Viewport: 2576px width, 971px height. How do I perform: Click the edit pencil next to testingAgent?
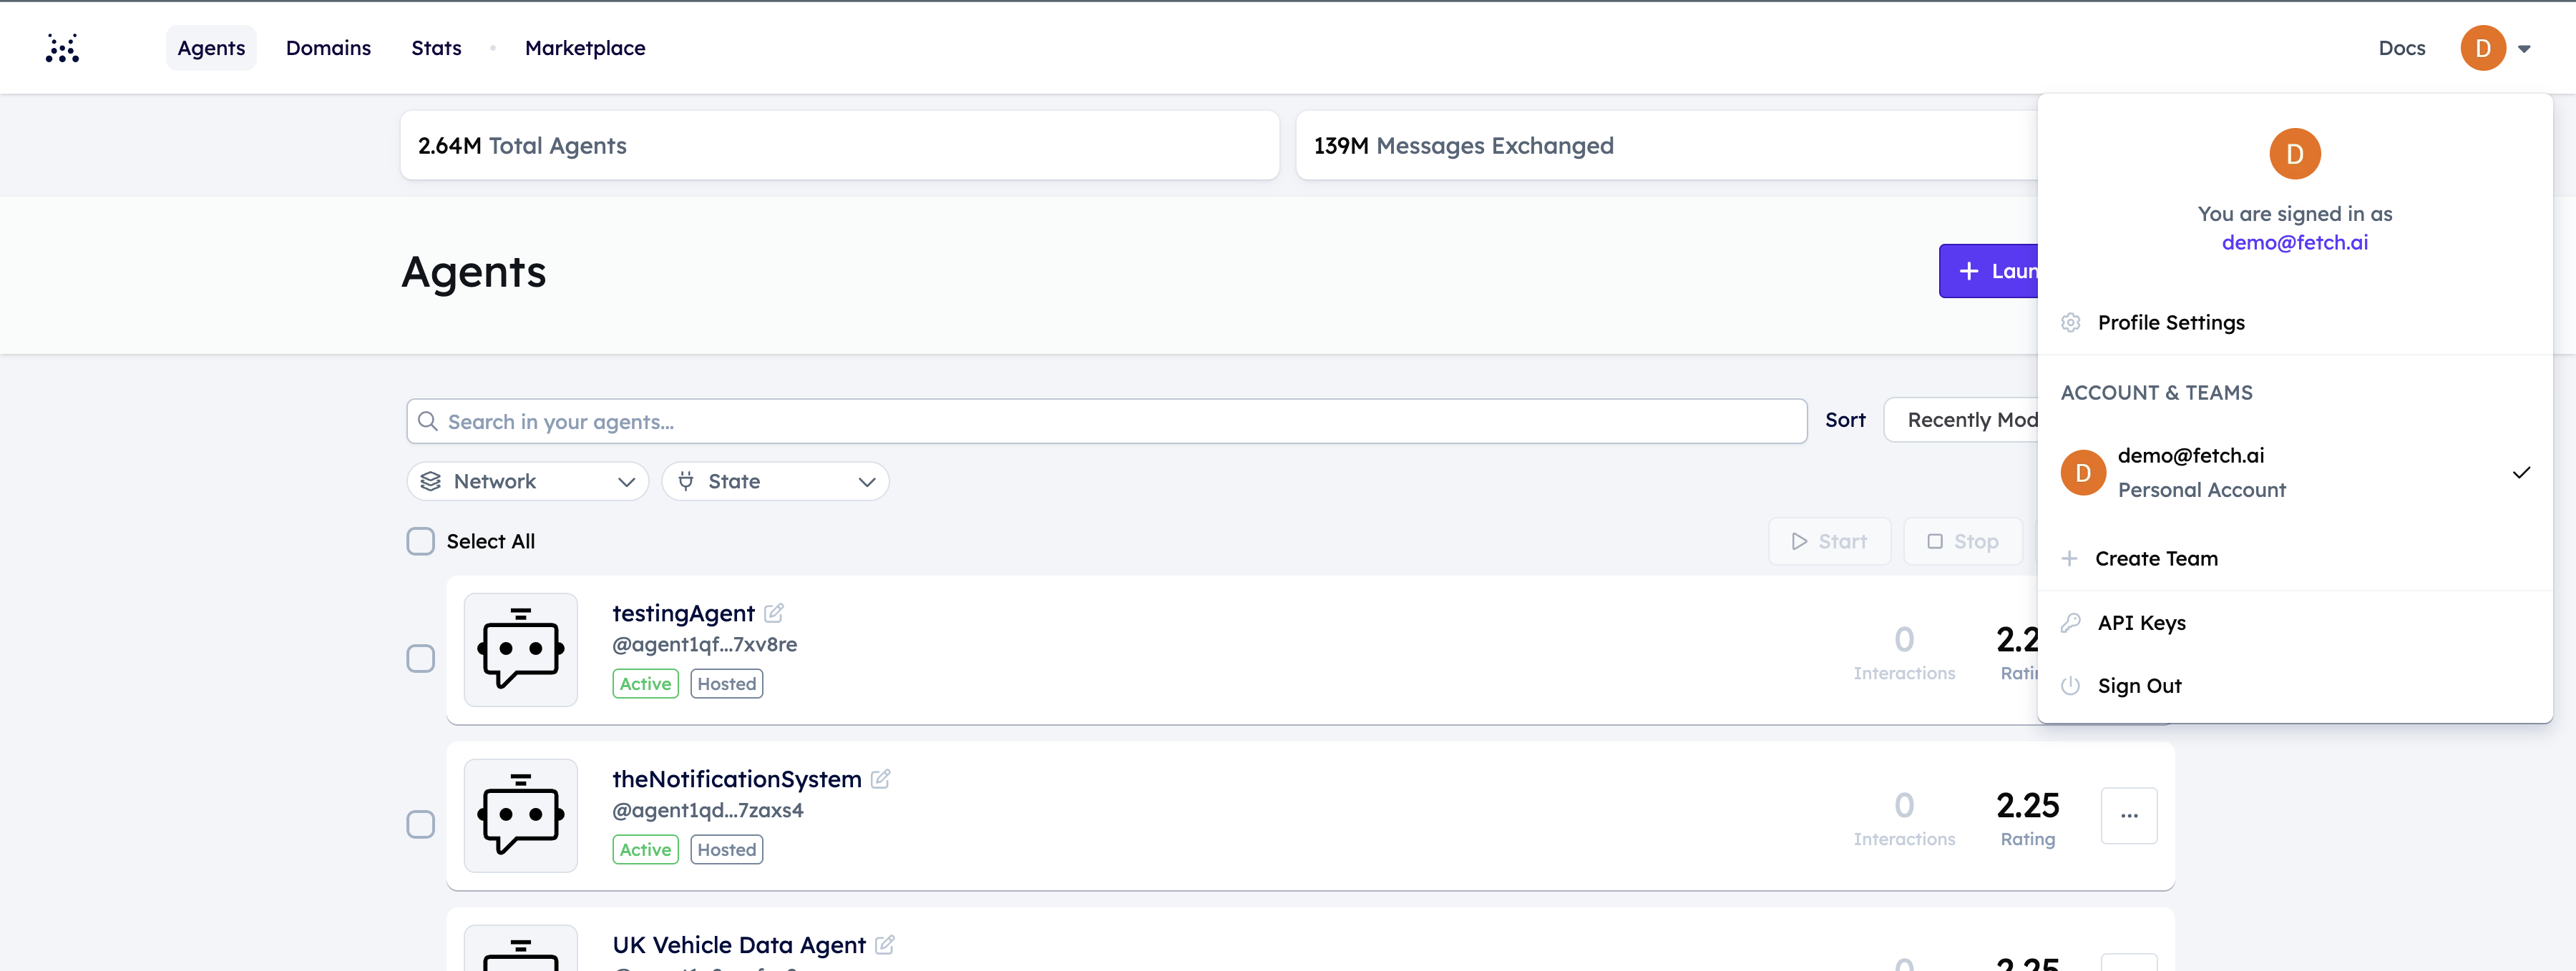774,612
